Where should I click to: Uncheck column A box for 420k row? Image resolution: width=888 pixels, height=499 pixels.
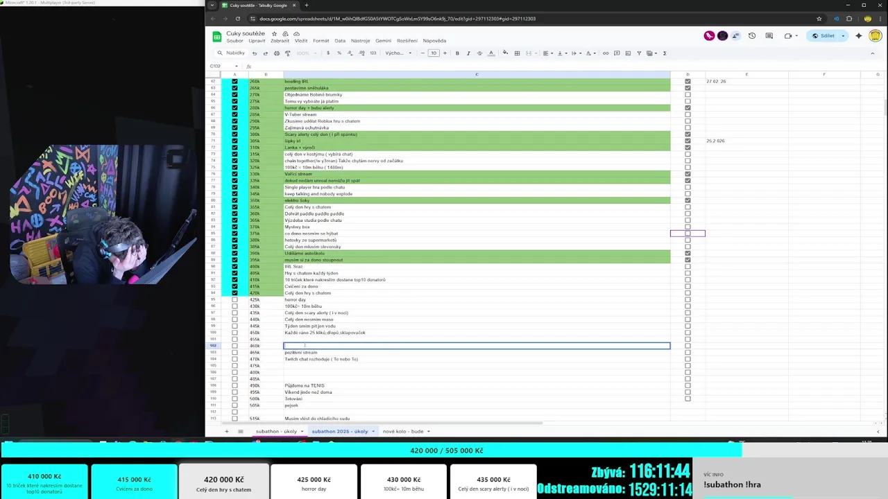pyautogui.click(x=234, y=293)
